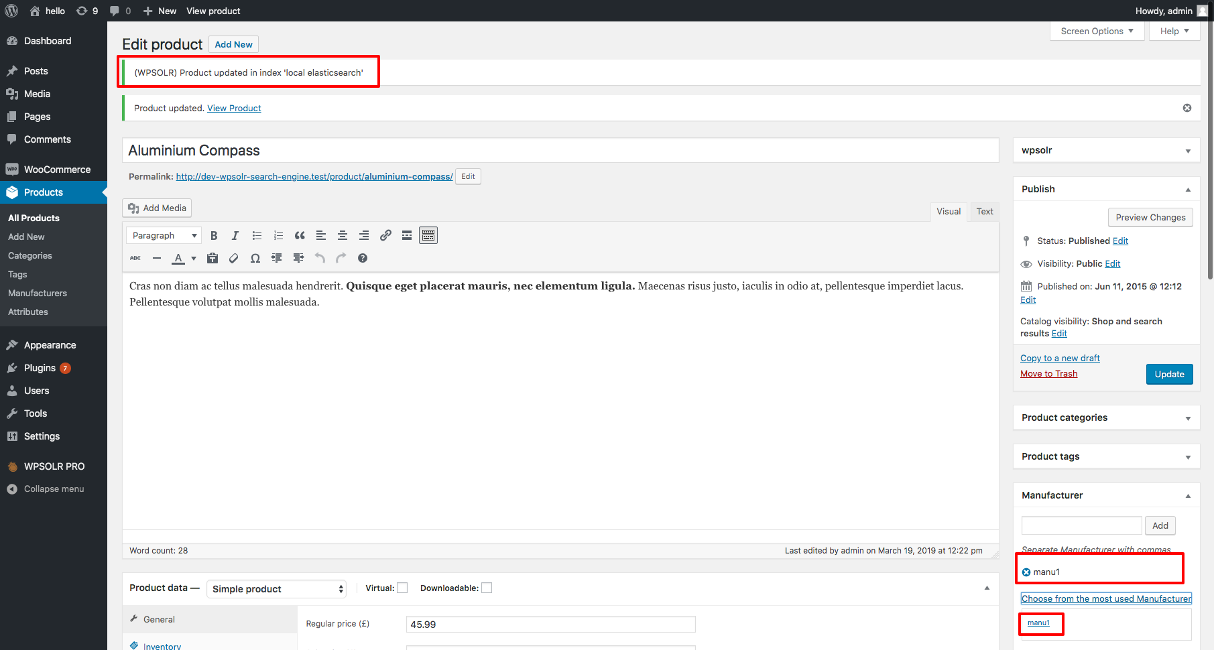This screenshot has width=1214, height=650.
Task: Expand the Product tags metabox
Action: tap(1188, 457)
